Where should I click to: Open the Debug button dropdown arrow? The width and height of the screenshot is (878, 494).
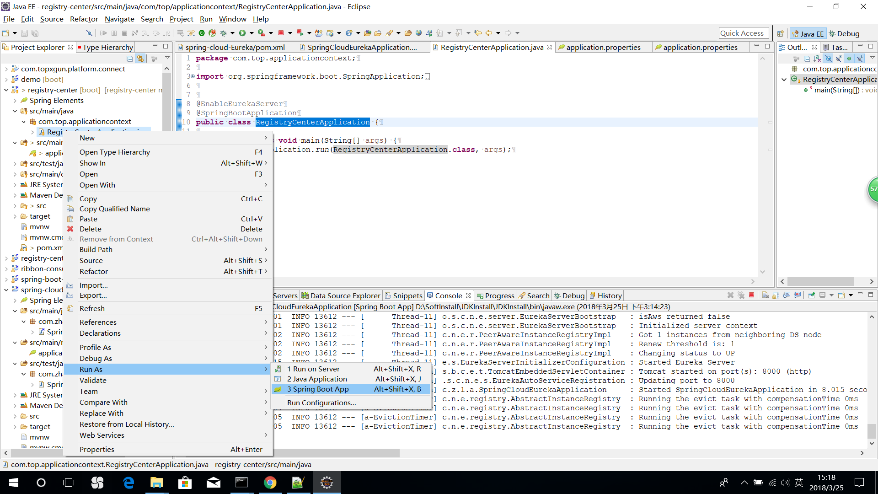232,33
